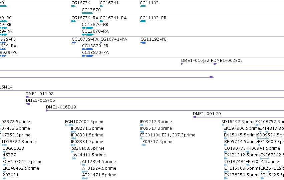Click protein CG16739-PA label

[85, 39]
